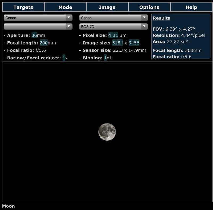Image resolution: width=213 pixels, height=210 pixels.
Task: Edit the image height value 3456
Action: (134, 43)
